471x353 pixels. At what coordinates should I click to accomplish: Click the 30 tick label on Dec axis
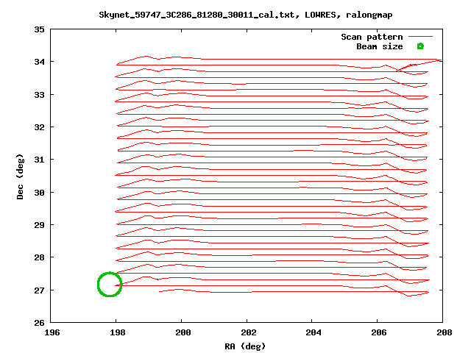click(x=39, y=193)
